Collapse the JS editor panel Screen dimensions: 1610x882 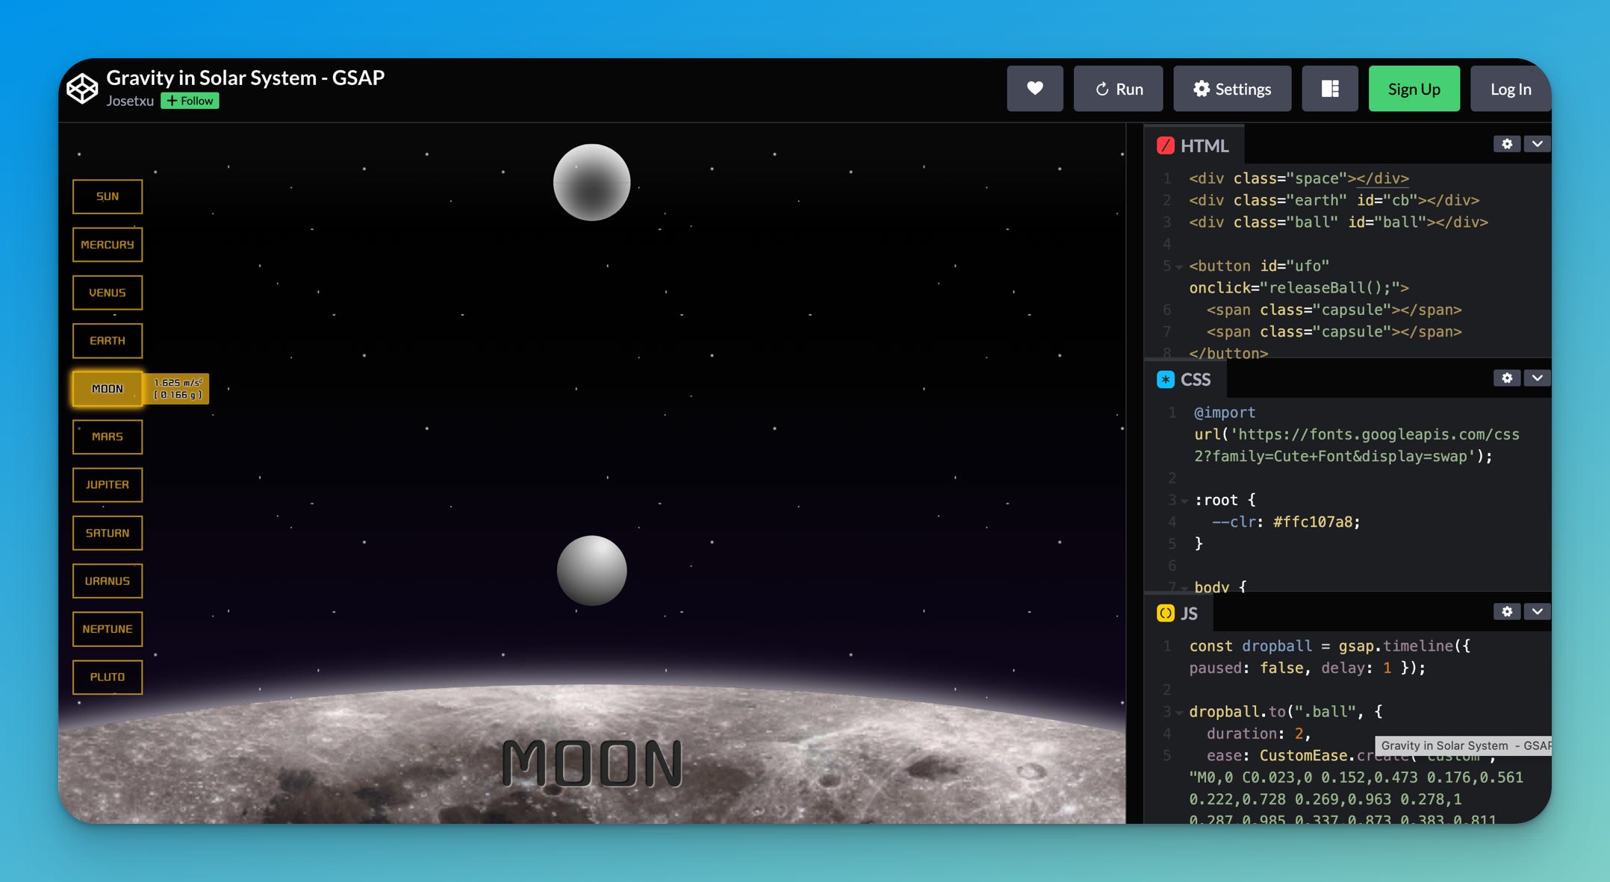point(1537,611)
